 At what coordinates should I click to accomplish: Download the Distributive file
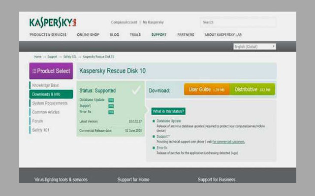tap(252, 89)
